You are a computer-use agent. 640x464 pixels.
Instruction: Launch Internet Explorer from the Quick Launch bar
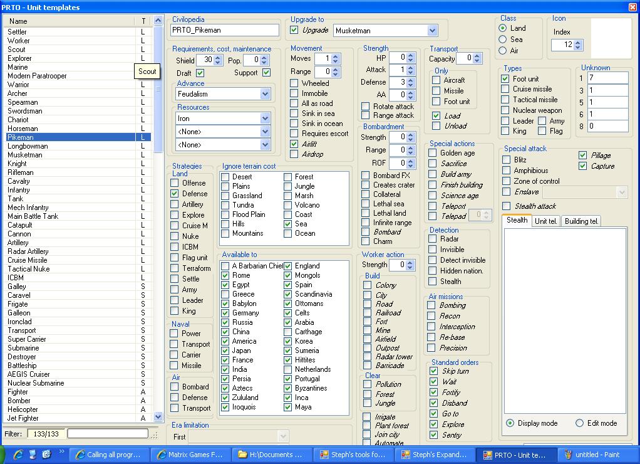pos(18,454)
